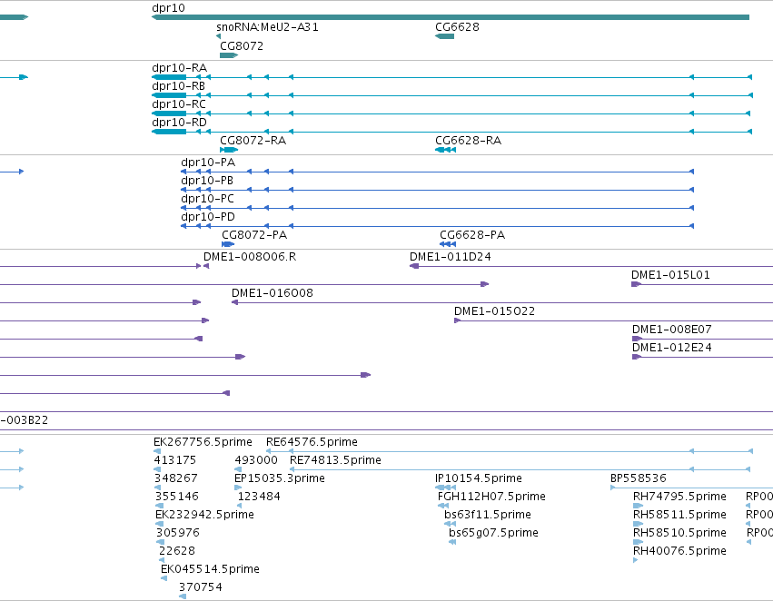Click the RH40076.5prime EST label
Screen dimensions: 773x601
click(679, 551)
